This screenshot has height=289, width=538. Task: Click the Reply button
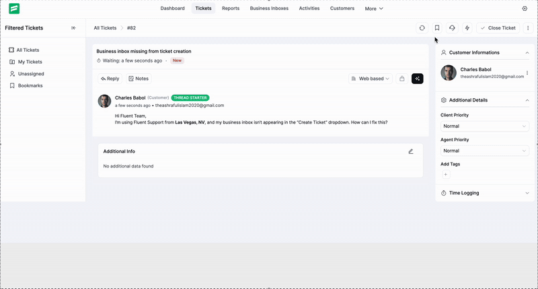(x=110, y=79)
